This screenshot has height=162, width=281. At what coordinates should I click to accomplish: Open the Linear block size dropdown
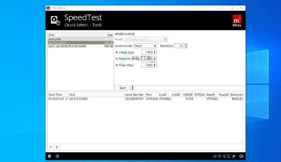pyautogui.click(x=149, y=52)
